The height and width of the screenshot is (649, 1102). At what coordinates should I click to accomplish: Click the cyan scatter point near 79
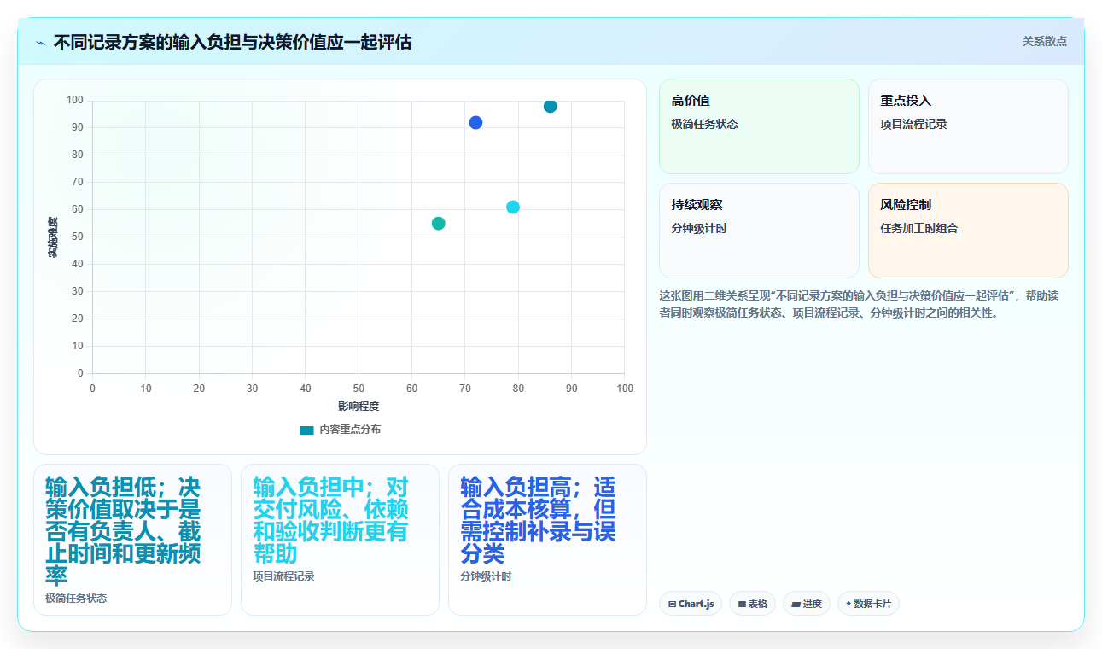pos(513,207)
